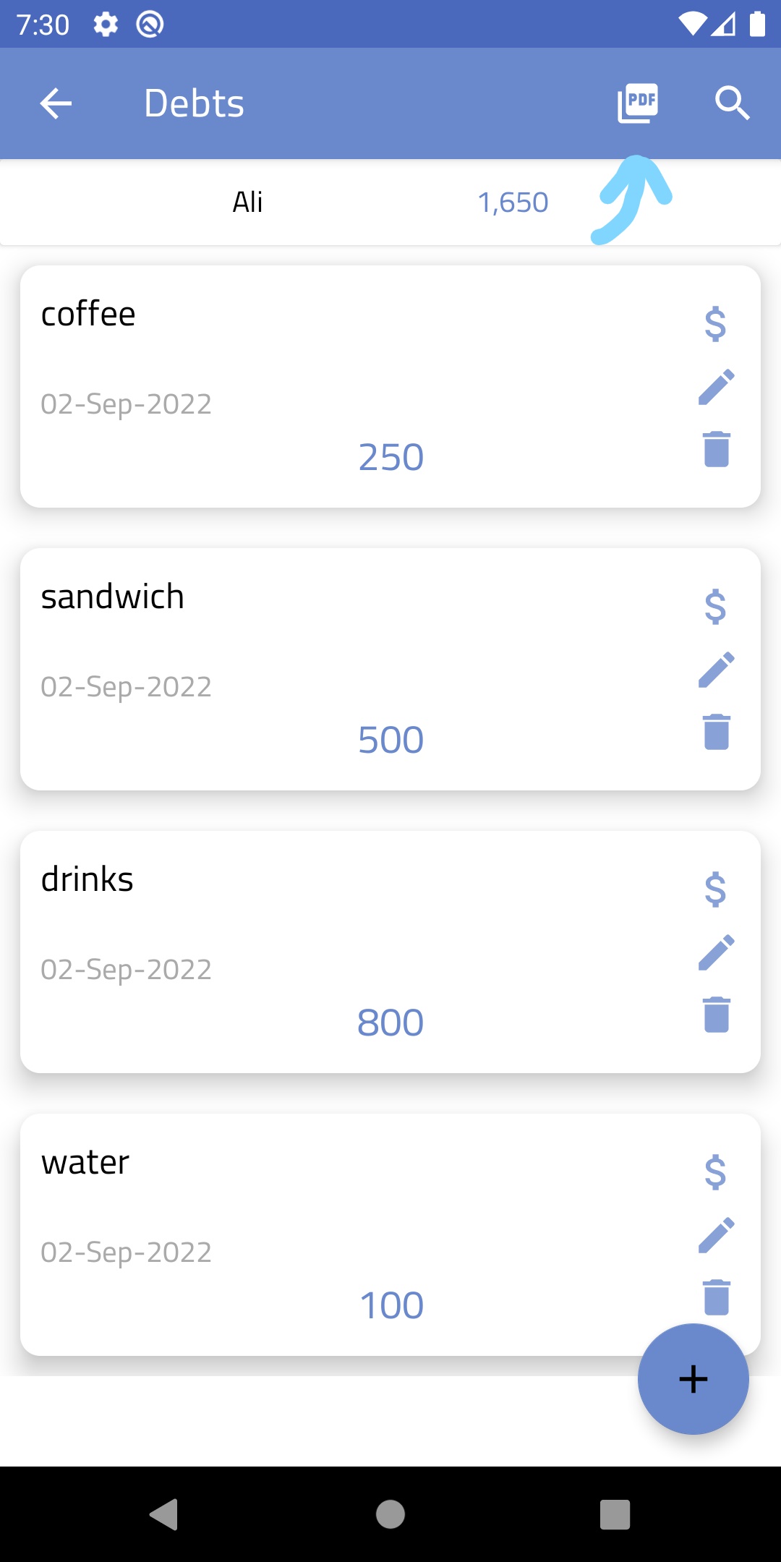Tap the dollar icon on sandwich debt
The width and height of the screenshot is (781, 1562).
click(715, 606)
